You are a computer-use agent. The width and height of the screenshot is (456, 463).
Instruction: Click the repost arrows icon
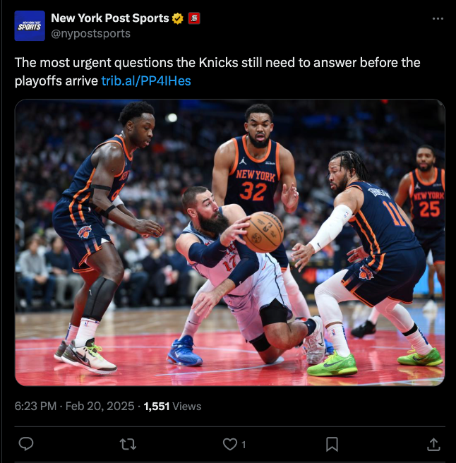click(128, 444)
